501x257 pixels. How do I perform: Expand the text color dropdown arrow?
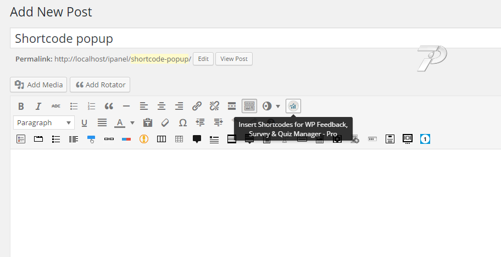(132, 122)
